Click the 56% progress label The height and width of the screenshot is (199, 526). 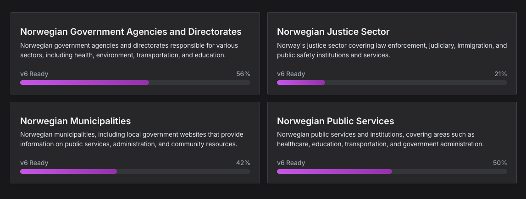243,74
